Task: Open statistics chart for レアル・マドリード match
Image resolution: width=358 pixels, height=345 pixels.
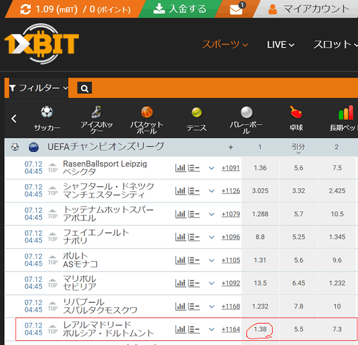Action: [180, 329]
